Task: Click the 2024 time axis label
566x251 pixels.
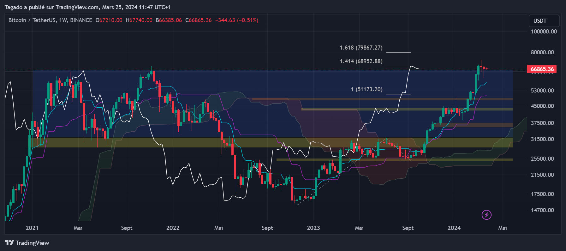Action: pyautogui.click(x=454, y=228)
